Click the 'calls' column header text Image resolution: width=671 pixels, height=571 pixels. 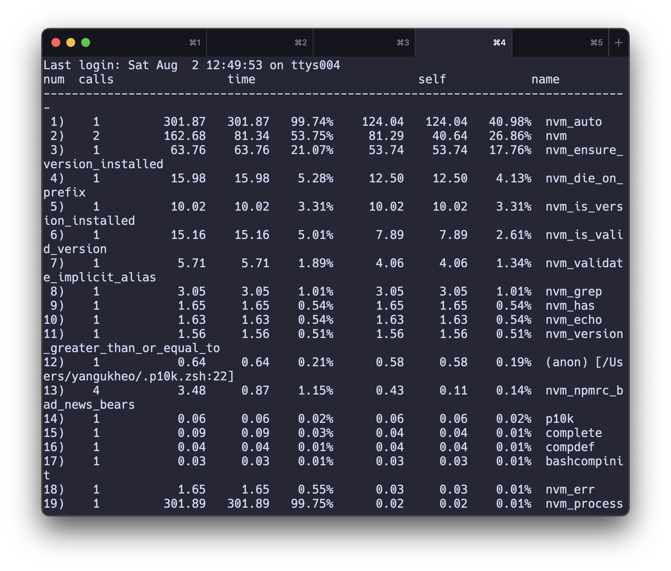point(96,79)
